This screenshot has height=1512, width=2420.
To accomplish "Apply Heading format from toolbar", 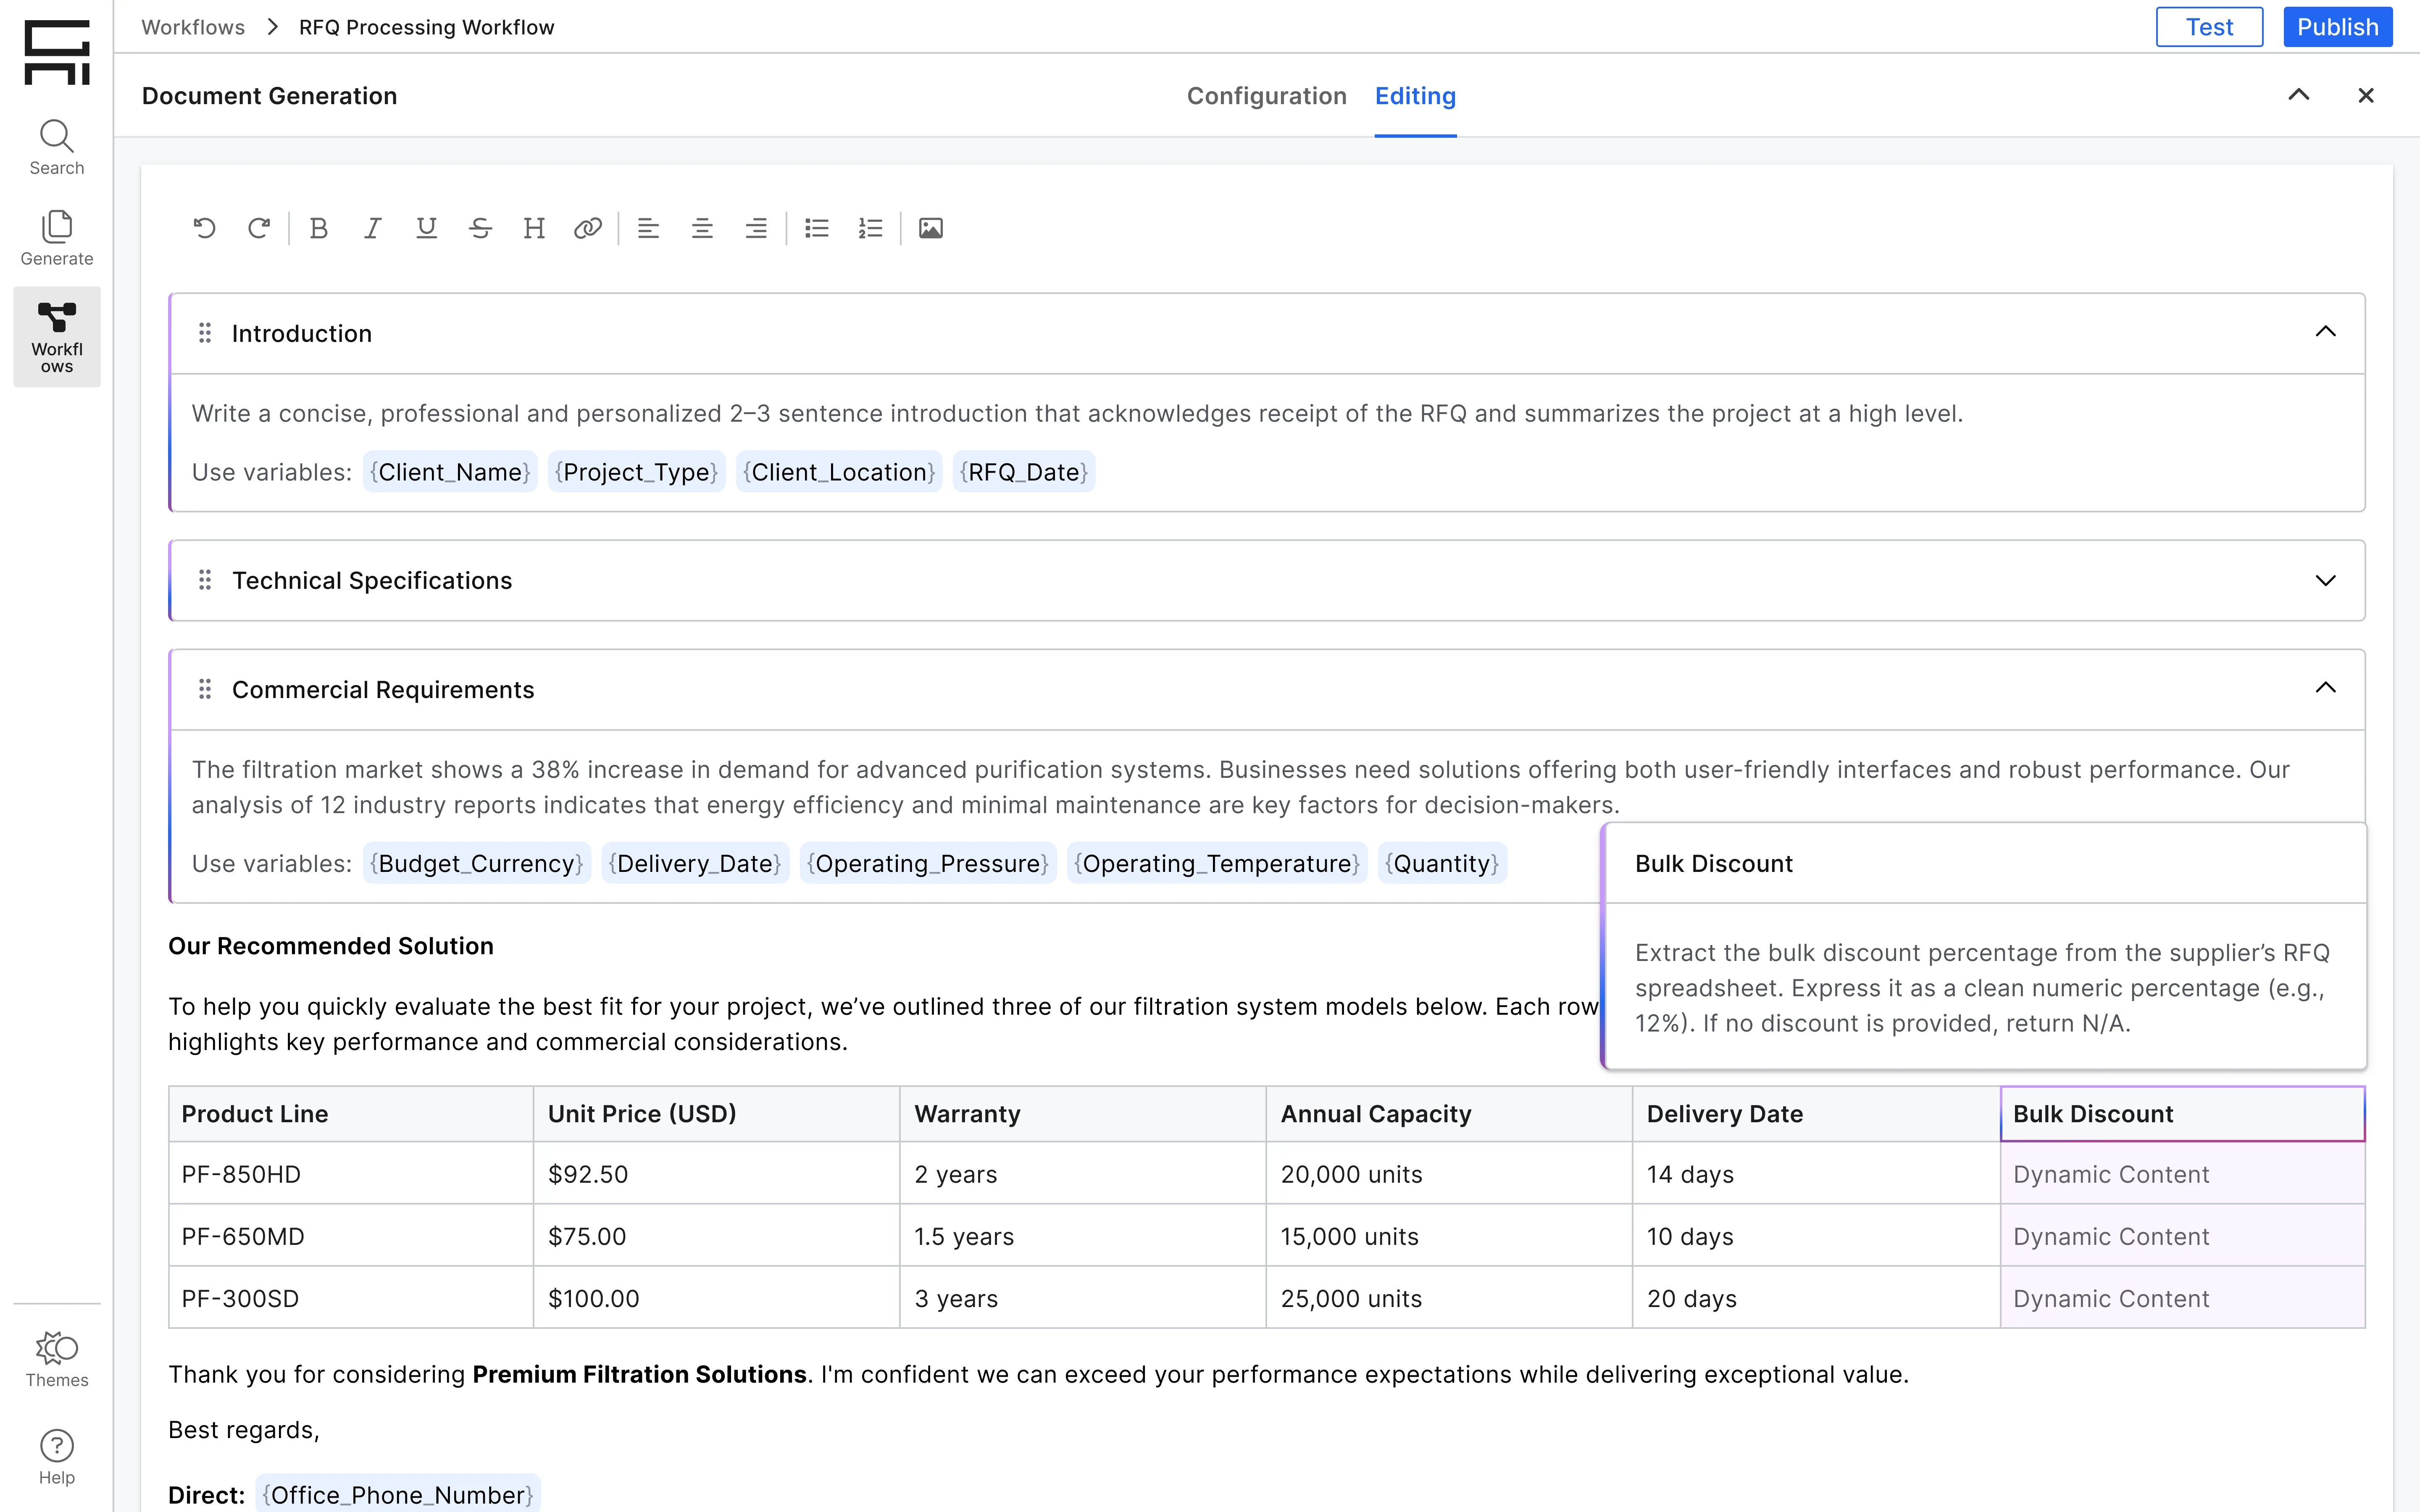I will click(534, 229).
